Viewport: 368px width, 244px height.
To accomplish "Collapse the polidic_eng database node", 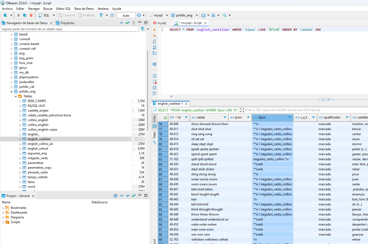I will [11, 91].
